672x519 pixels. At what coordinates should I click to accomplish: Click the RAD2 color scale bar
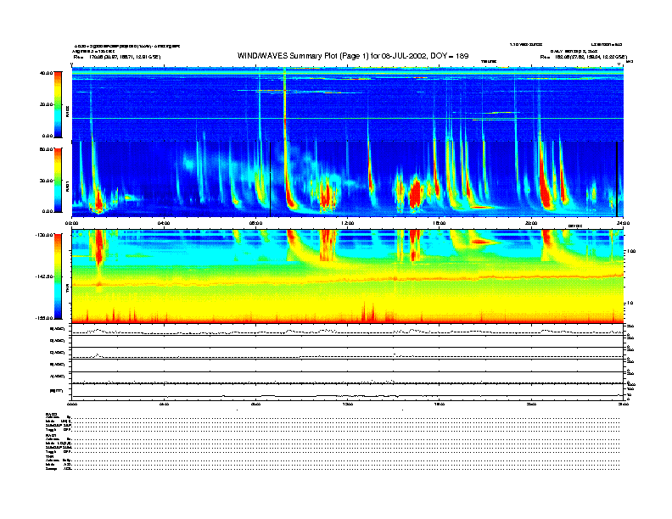point(58,104)
